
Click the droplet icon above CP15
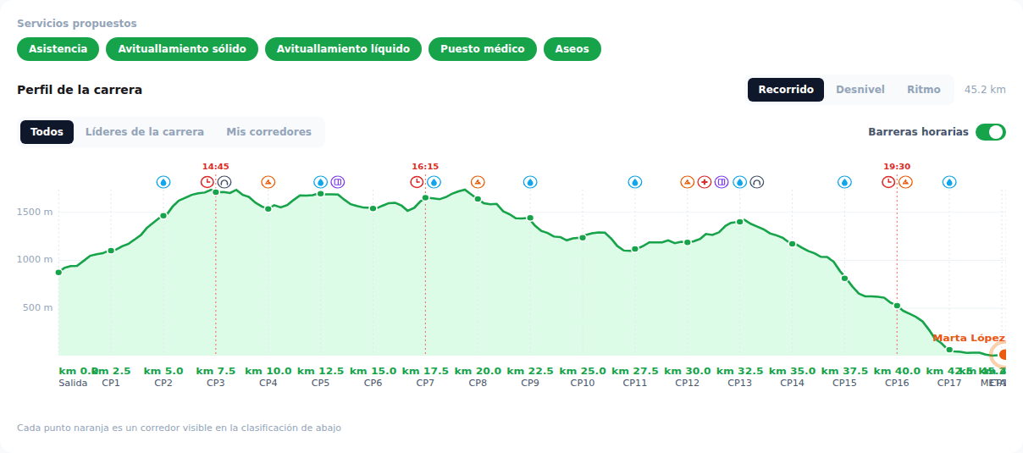844,182
